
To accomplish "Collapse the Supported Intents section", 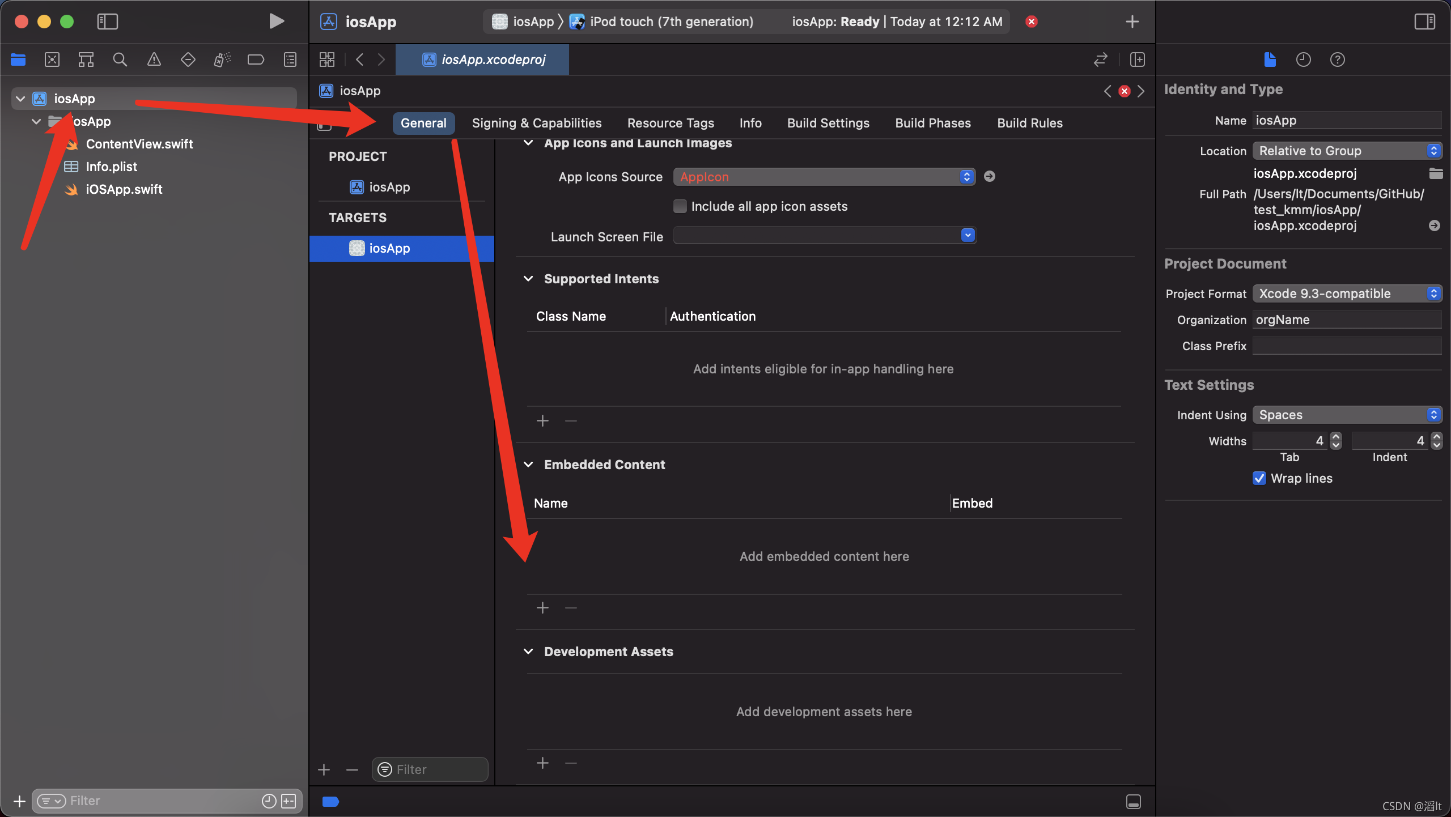I will pos(528,279).
